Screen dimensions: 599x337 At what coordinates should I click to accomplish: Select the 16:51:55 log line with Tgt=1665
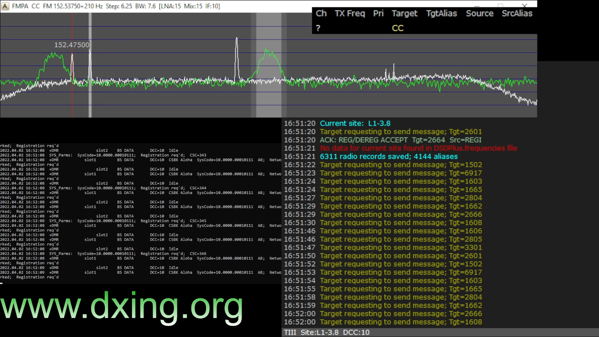[383, 289]
